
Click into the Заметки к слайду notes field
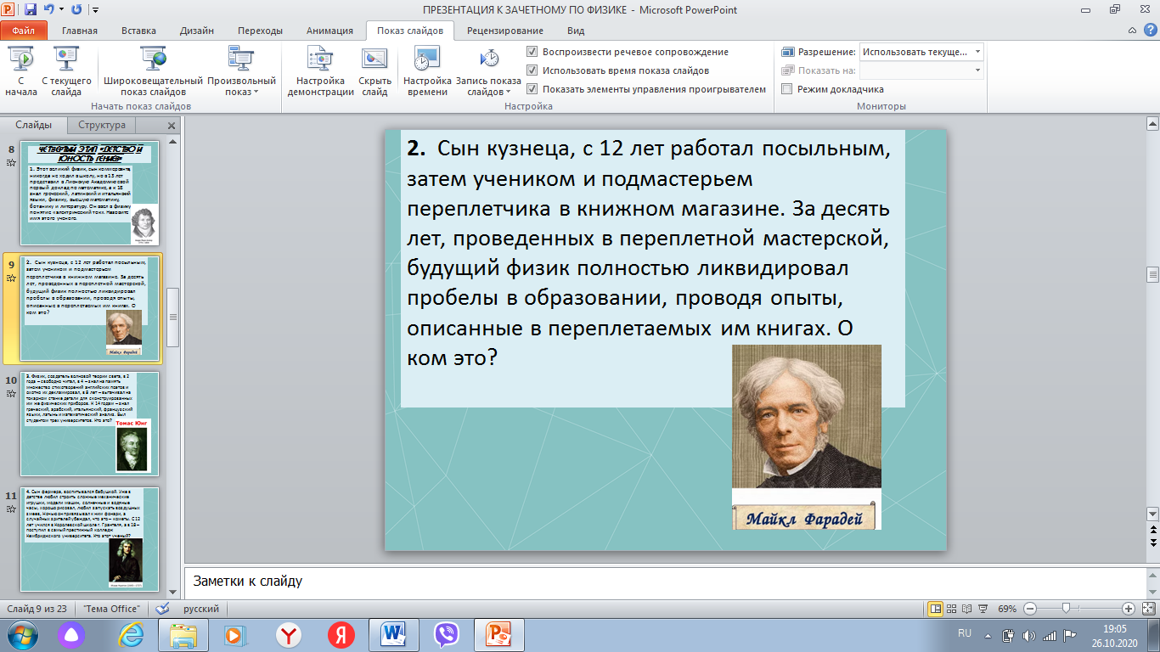click(664, 582)
